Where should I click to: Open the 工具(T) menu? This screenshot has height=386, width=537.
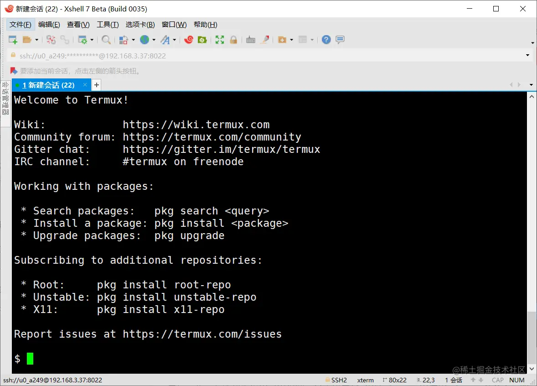click(x=108, y=25)
